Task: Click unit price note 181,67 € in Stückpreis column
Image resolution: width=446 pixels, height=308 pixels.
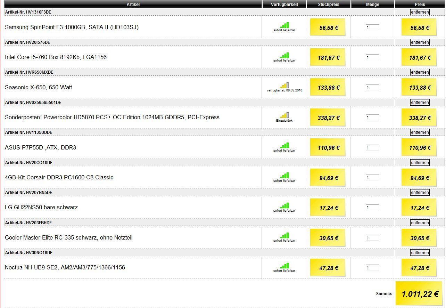Action: click(328, 57)
